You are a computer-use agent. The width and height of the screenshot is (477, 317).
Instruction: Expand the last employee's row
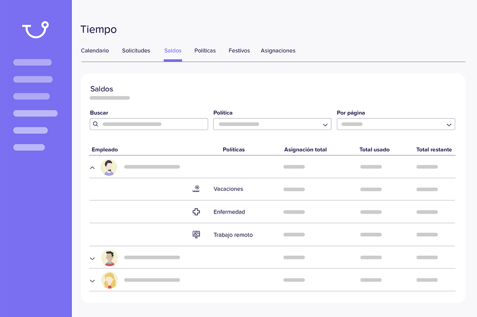coord(92,280)
